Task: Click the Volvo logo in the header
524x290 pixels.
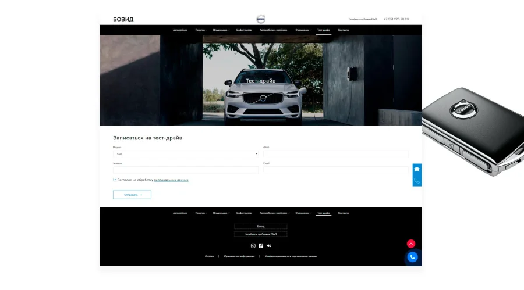Action: click(x=261, y=19)
